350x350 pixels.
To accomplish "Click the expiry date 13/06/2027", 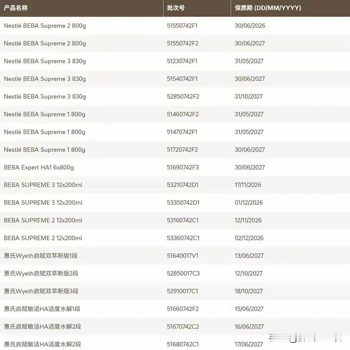I will click(249, 256).
